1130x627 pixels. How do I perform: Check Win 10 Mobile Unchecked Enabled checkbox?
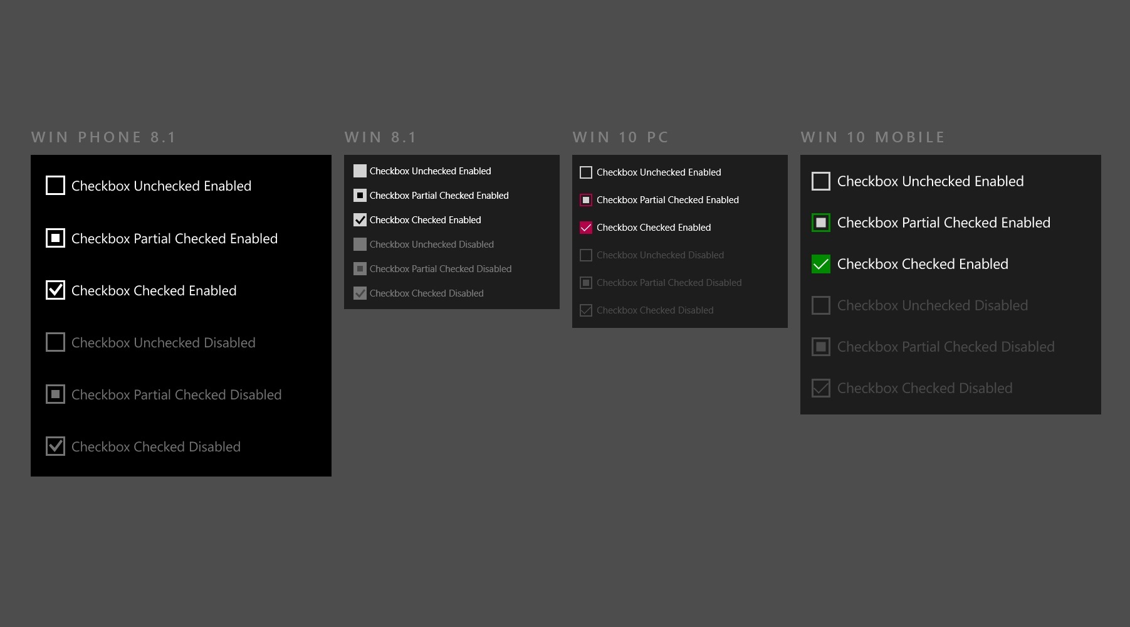(x=821, y=181)
